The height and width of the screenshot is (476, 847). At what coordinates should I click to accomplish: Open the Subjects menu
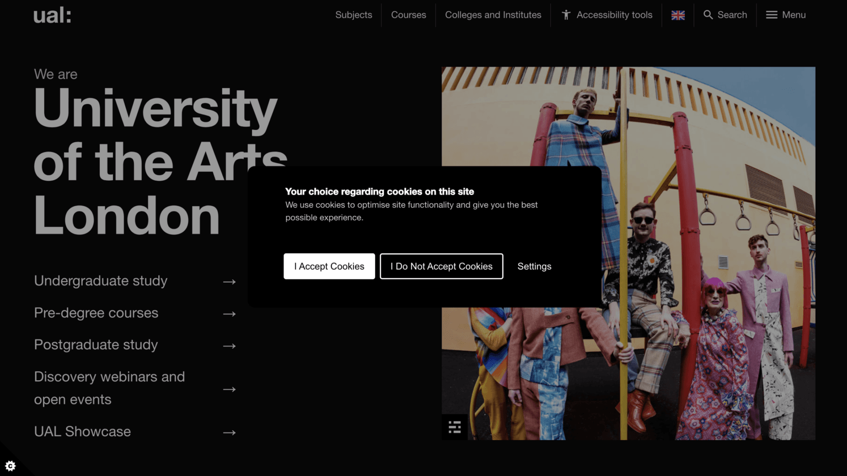tap(353, 15)
